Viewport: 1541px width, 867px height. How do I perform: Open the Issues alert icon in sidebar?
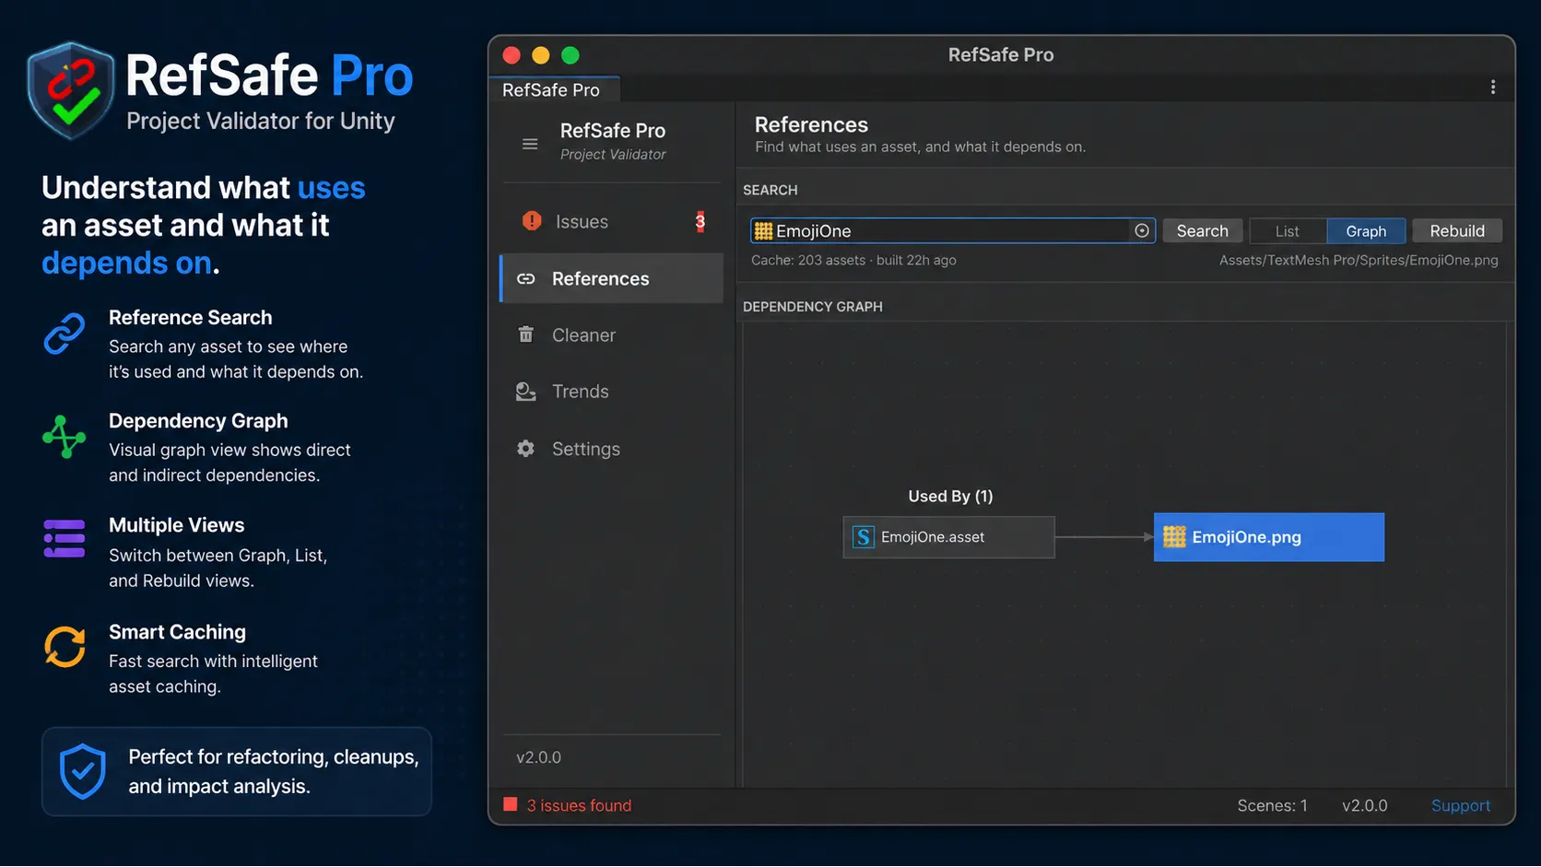click(x=532, y=221)
